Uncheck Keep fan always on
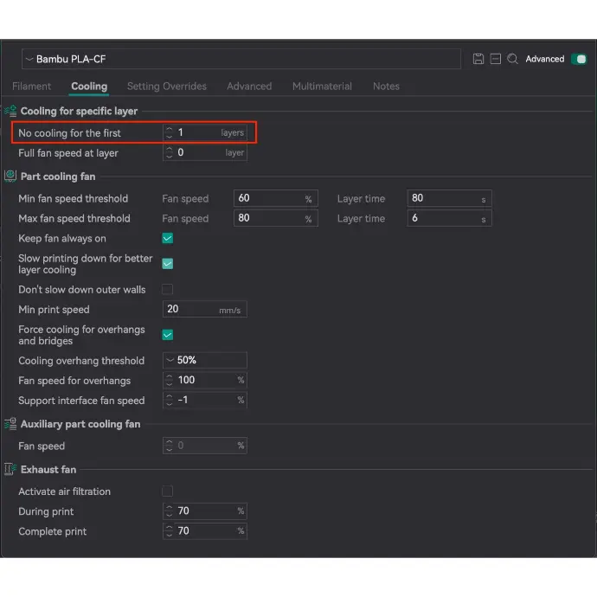 coord(168,239)
